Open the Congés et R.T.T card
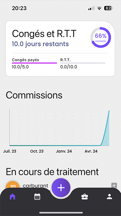This screenshot has width=121, height=216. (60, 48)
